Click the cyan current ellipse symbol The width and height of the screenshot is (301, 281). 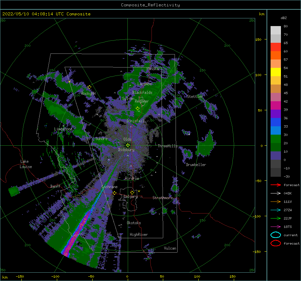tap(276, 235)
